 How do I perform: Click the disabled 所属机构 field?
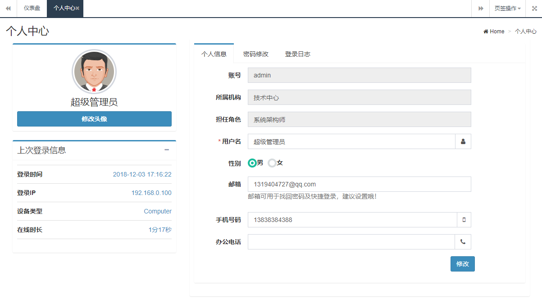[x=360, y=97]
